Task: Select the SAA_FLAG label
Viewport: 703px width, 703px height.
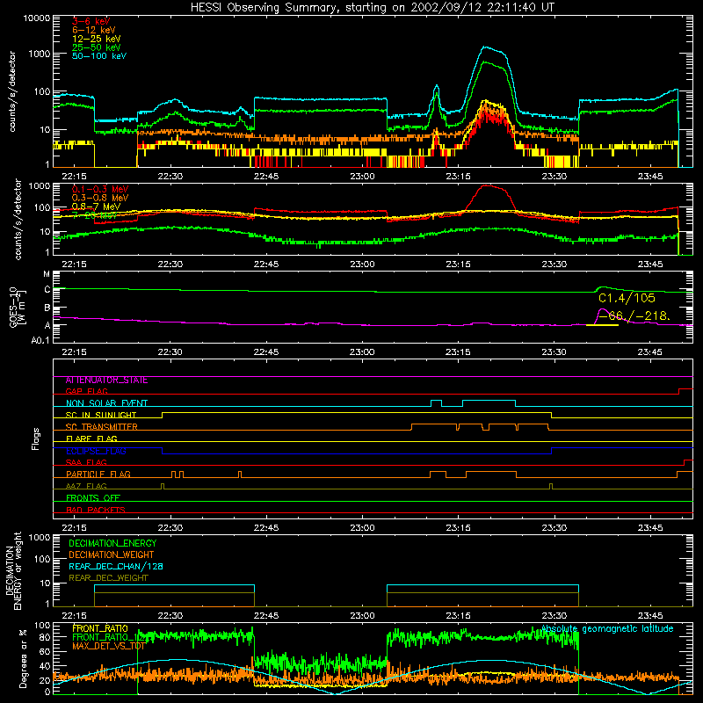Action: pyautogui.click(x=86, y=462)
